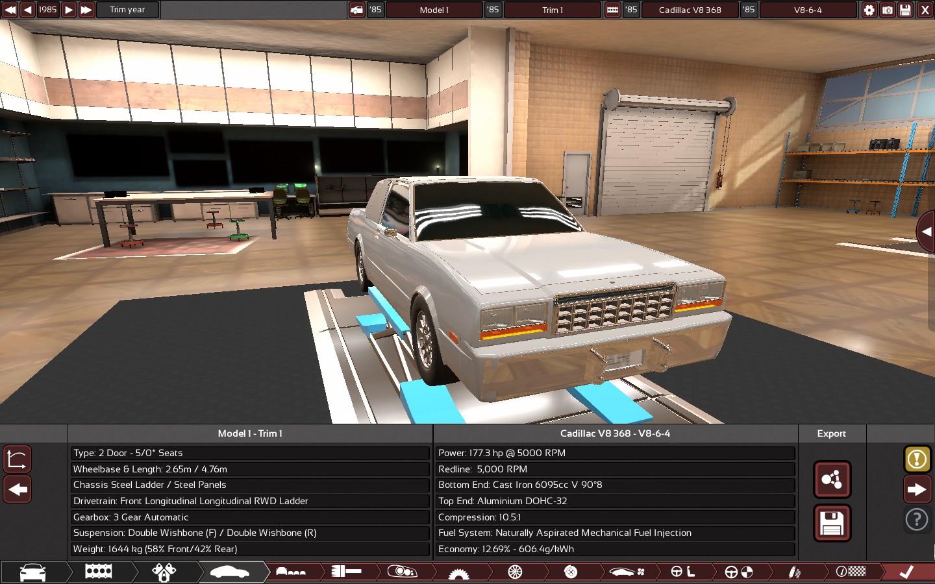Edit the Cadillac V8 368 engine name field

tap(690, 10)
